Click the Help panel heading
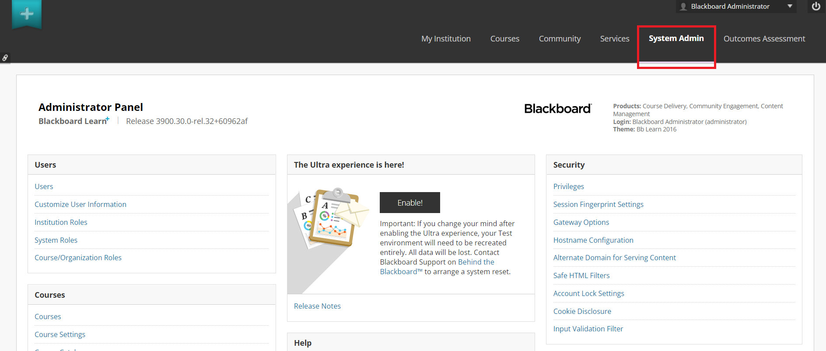Image resolution: width=826 pixels, height=351 pixels. pos(303,343)
